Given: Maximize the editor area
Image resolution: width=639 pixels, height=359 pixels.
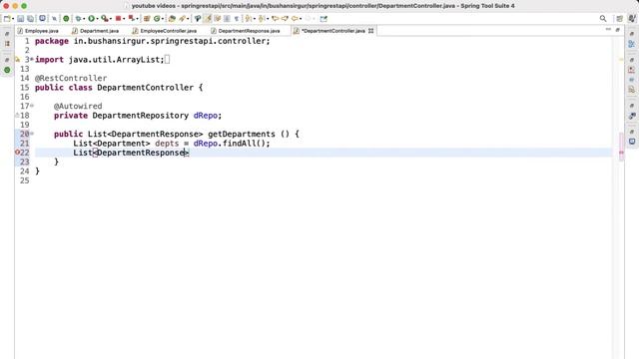Looking at the screenshot, I should tap(617, 30).
